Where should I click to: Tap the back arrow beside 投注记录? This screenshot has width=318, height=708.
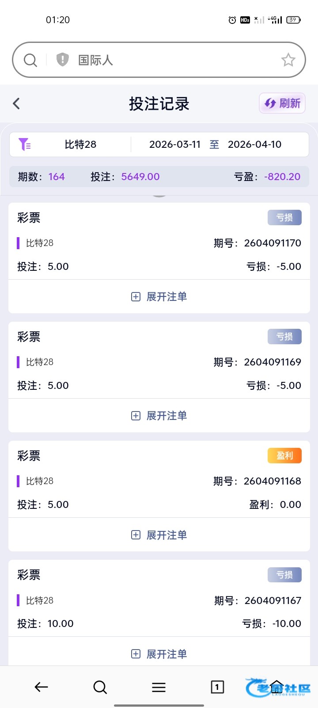coord(16,104)
